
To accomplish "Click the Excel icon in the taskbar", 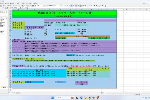I will 89,98.
